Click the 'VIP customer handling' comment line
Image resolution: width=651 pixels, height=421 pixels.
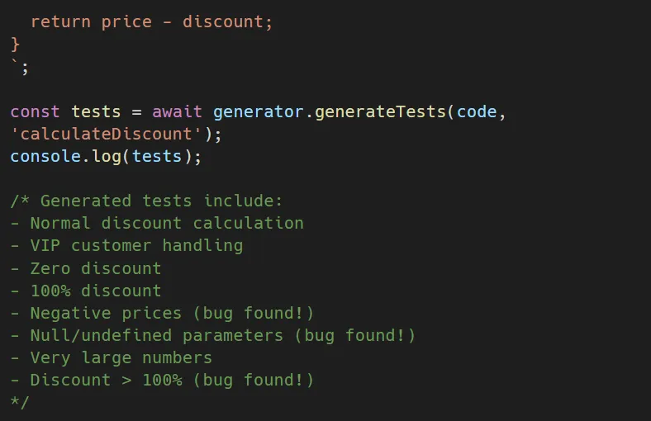coord(136,245)
